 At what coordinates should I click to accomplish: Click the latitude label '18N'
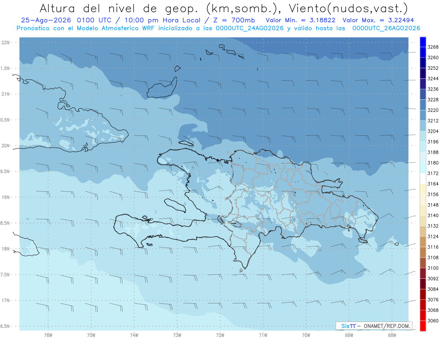click(5, 249)
